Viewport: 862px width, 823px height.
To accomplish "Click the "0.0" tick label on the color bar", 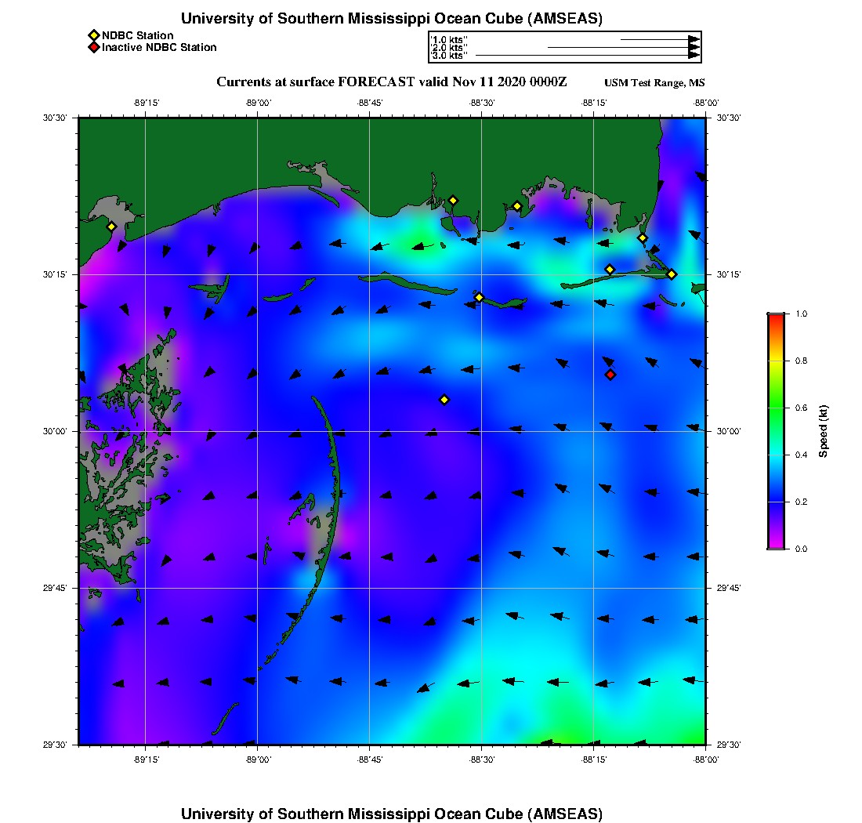I will [x=801, y=549].
